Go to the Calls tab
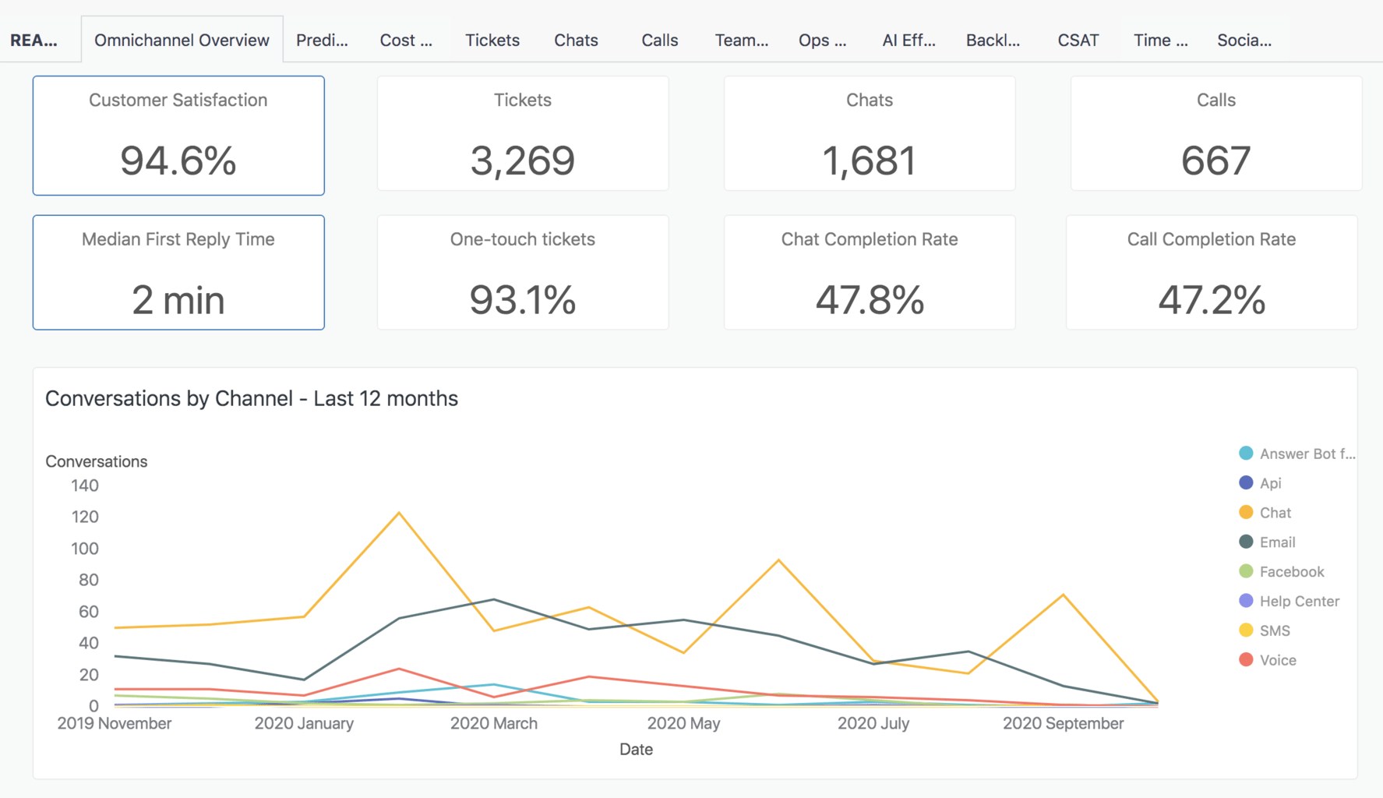 659,41
